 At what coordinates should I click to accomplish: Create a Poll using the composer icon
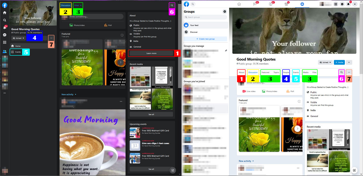pos(290,91)
